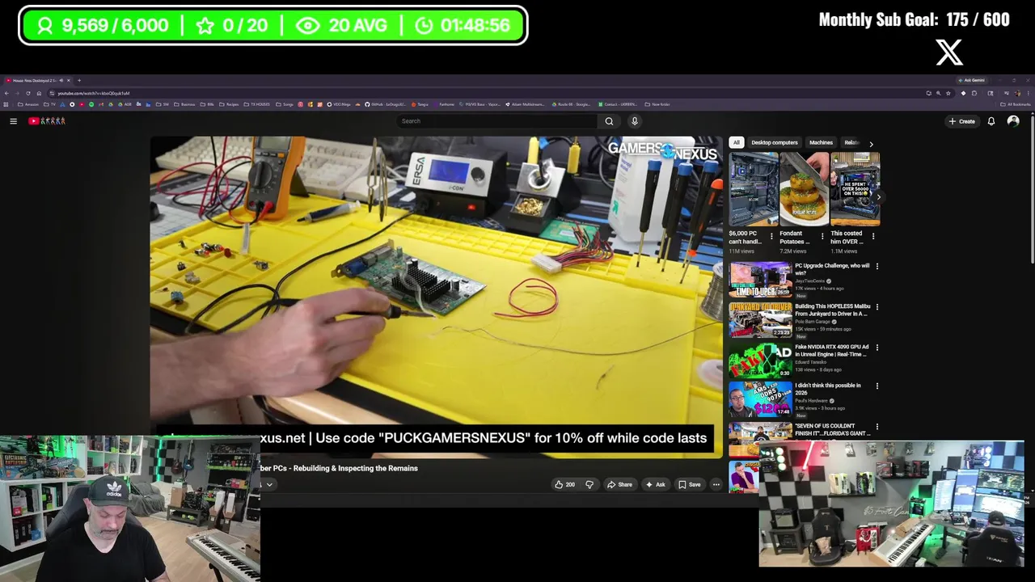1035x582 pixels.
Task: Select the Desktop computers chip
Action: (x=774, y=142)
